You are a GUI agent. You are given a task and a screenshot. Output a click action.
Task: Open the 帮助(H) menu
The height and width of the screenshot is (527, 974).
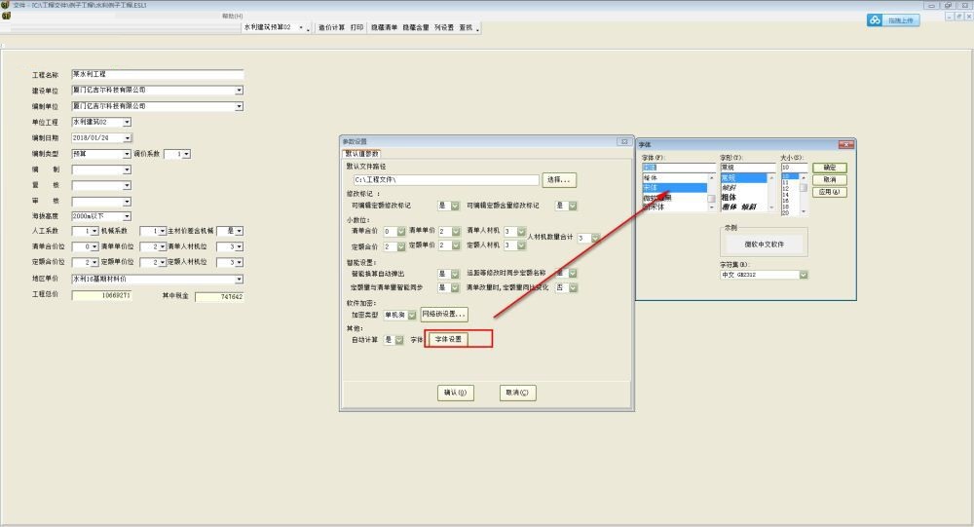tap(232, 17)
